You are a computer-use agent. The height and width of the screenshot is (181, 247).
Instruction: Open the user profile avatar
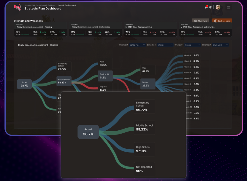click(218, 7)
